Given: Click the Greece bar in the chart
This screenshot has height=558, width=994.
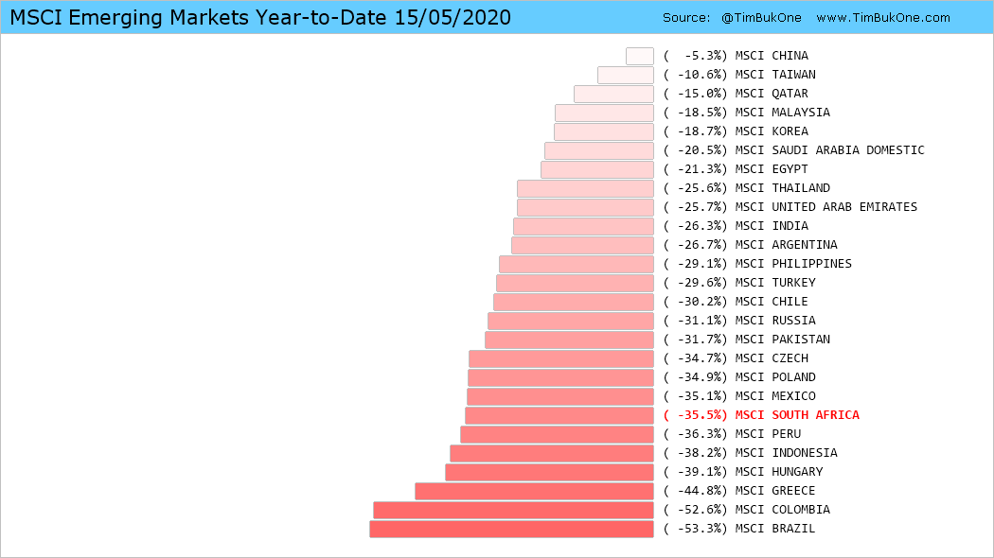Looking at the screenshot, I should pos(535,492).
